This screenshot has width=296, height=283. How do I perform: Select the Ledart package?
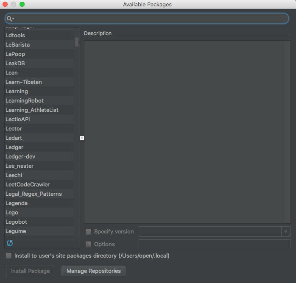click(x=39, y=138)
